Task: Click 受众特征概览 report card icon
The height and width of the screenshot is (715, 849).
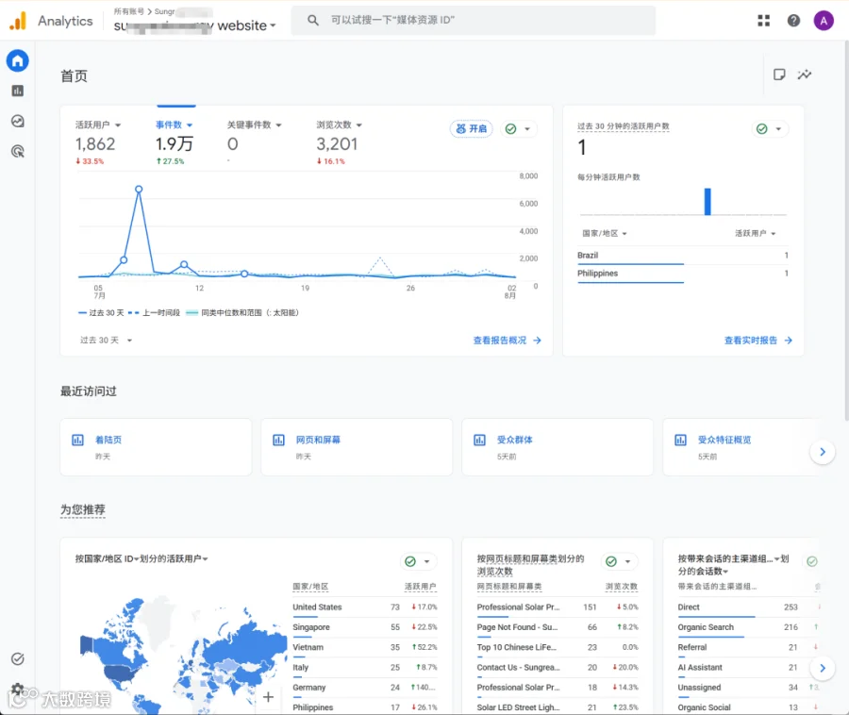Action: (x=680, y=441)
